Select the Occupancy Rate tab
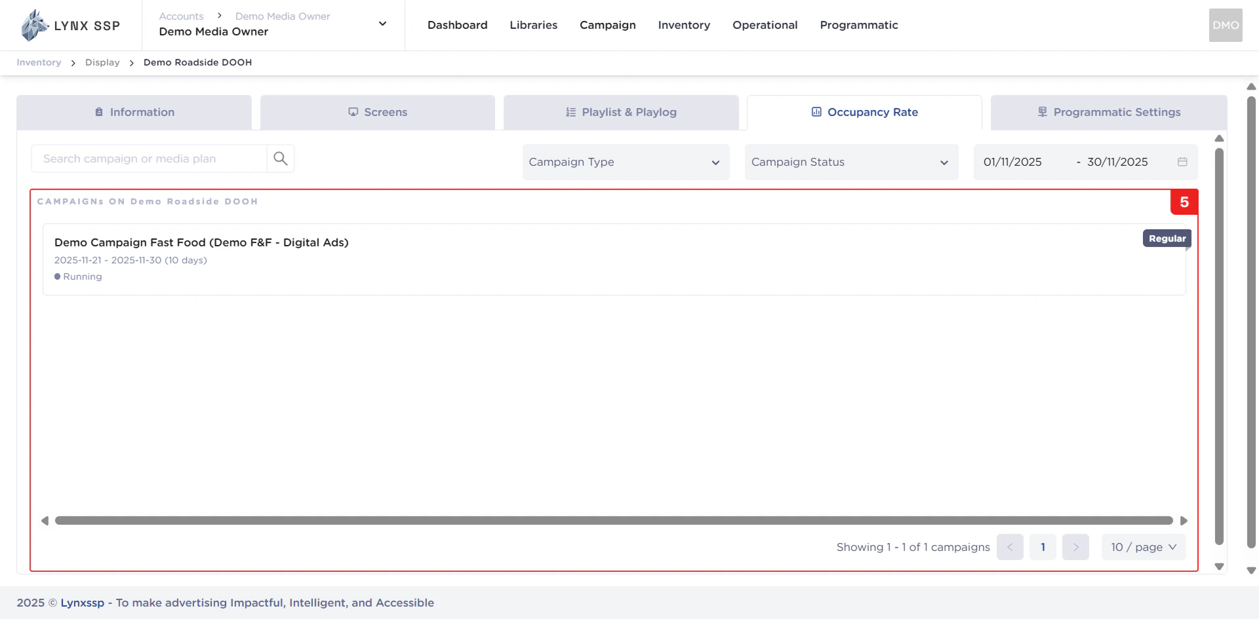 864,112
